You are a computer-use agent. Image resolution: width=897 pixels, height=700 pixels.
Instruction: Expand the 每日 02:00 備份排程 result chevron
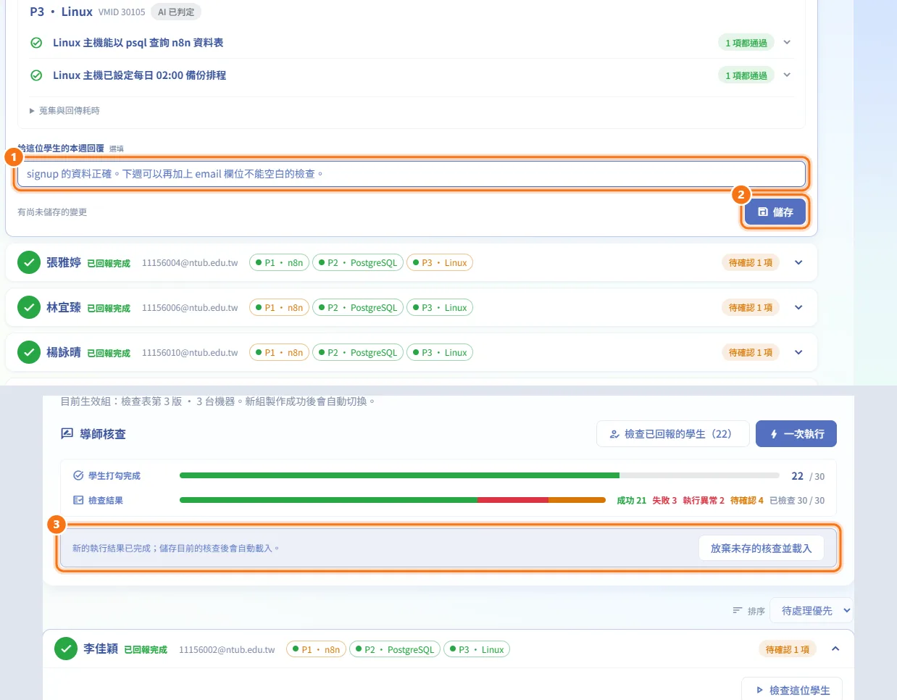(787, 75)
